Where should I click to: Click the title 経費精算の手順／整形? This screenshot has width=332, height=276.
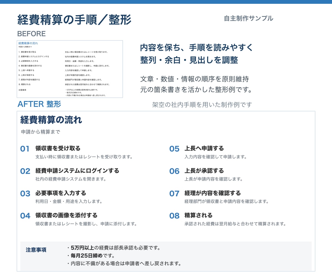point(74,20)
